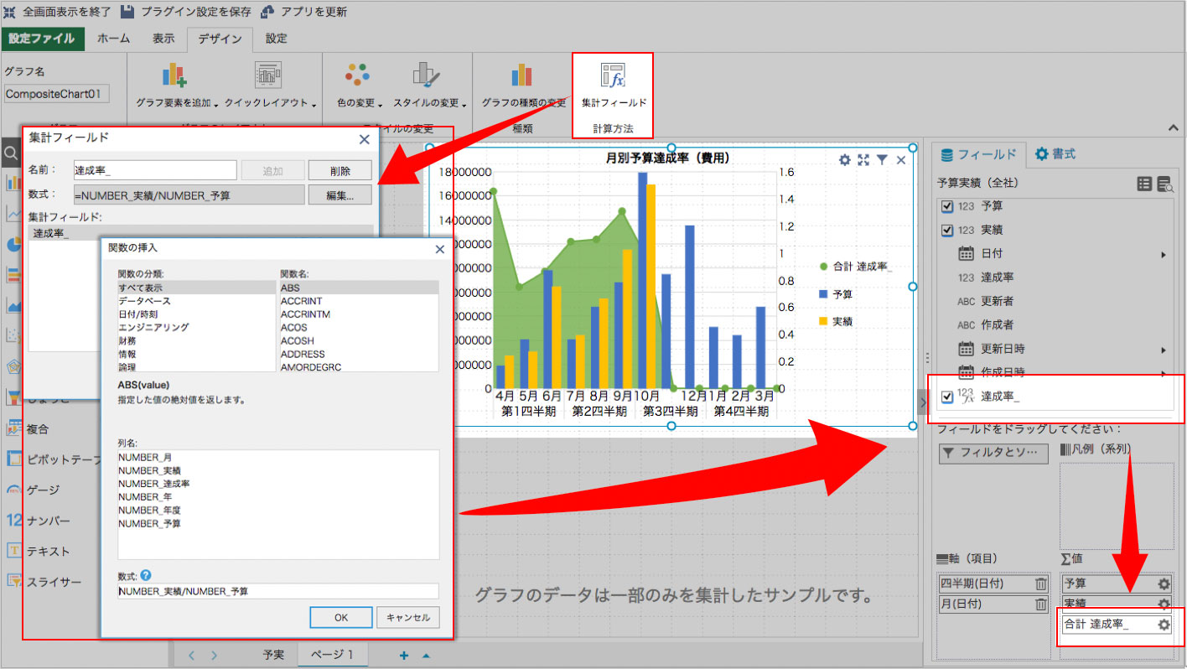Open the ホーム ribbon tab
The height and width of the screenshot is (669, 1187).
(x=113, y=39)
